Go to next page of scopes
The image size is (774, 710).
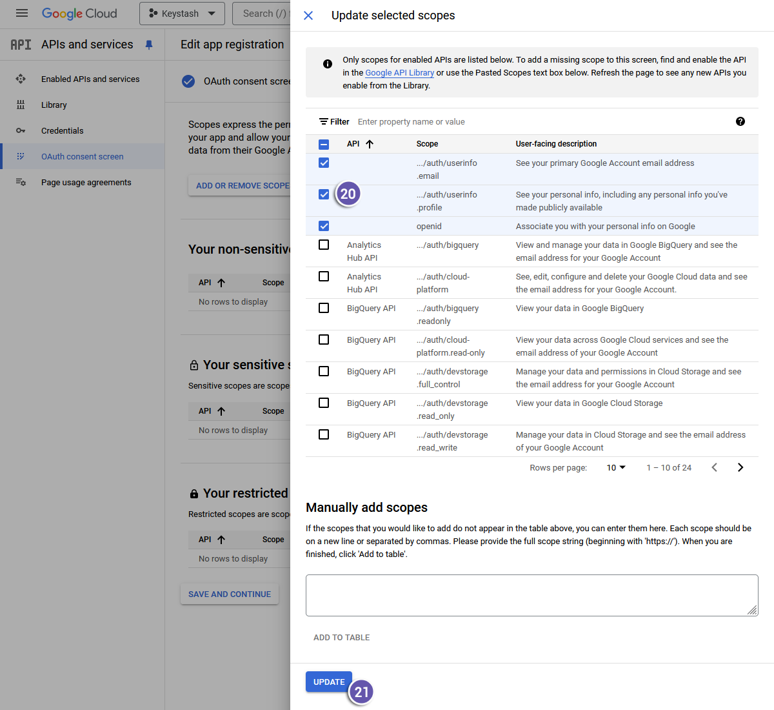point(740,467)
